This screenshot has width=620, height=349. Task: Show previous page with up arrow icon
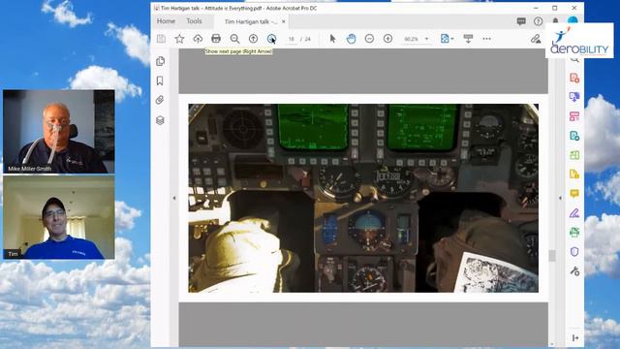pyautogui.click(x=253, y=39)
